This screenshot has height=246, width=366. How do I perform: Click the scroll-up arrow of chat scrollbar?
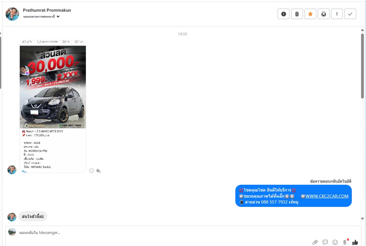(x=362, y=30)
